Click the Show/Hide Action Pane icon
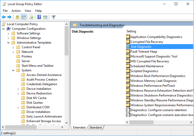 coord(45,17)
